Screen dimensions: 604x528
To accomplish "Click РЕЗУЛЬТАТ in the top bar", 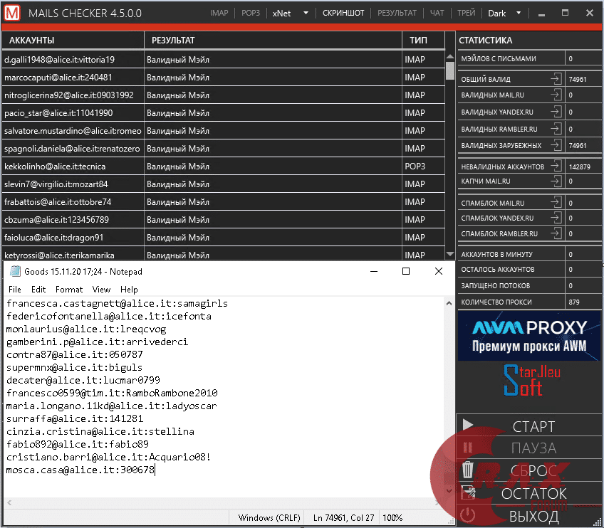I will click(x=397, y=13).
